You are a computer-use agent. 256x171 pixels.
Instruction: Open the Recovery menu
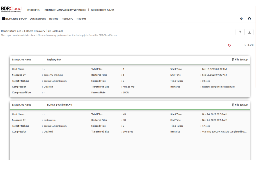pyautogui.click(x=68, y=19)
